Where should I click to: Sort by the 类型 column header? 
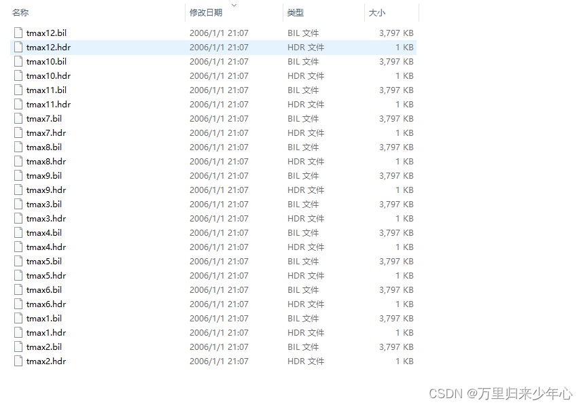pyautogui.click(x=296, y=13)
